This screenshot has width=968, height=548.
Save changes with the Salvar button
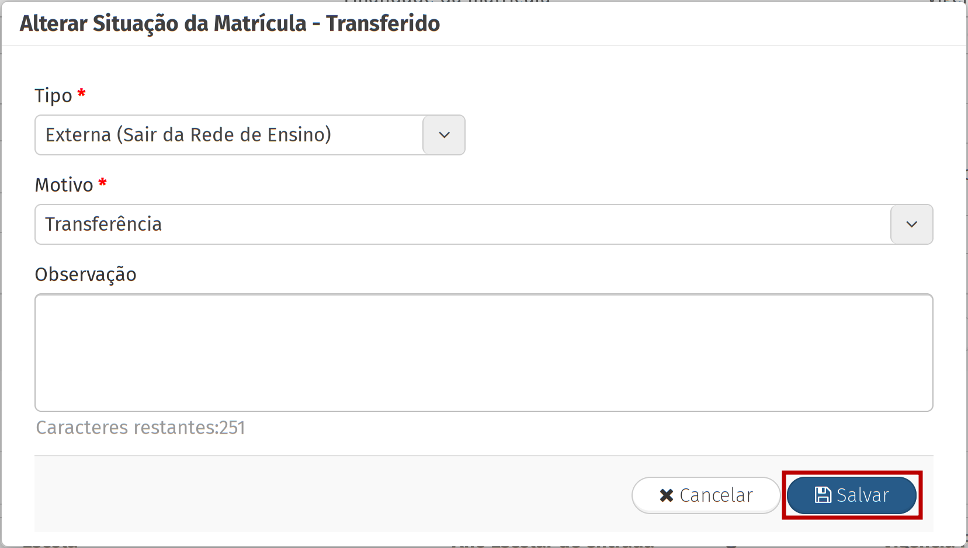point(862,495)
